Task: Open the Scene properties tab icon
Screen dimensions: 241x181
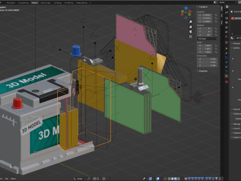Action: tap(226, 32)
